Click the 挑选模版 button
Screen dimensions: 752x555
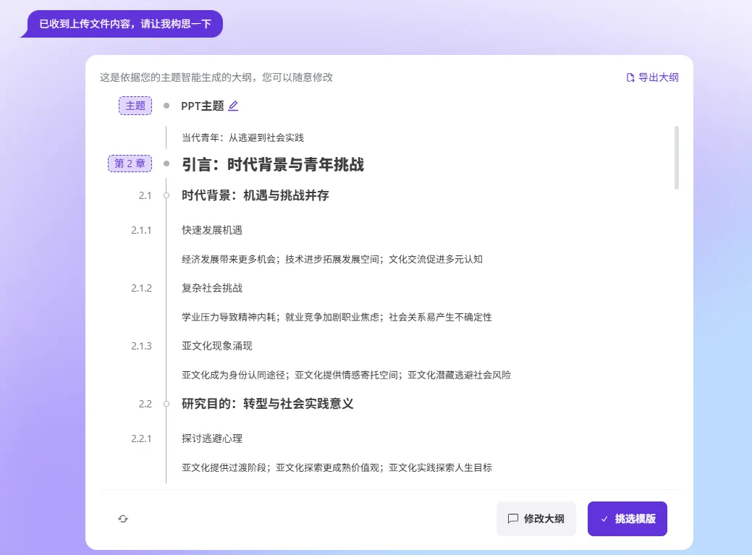click(628, 519)
